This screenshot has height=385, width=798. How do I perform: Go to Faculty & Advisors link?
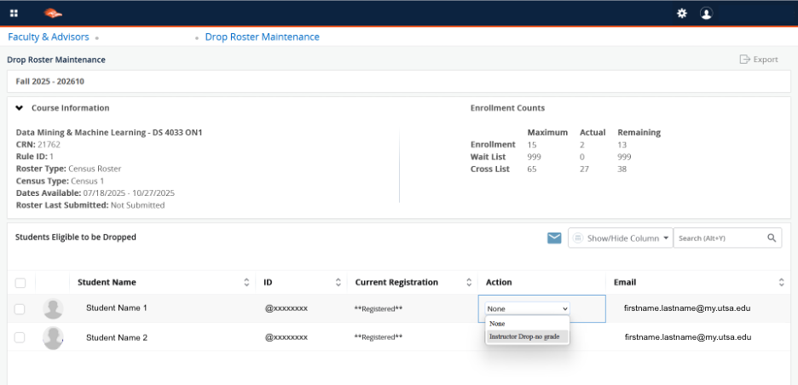(x=48, y=37)
